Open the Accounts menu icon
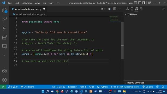The height and width of the screenshot is (94, 167). pyautogui.click(x=4, y=71)
